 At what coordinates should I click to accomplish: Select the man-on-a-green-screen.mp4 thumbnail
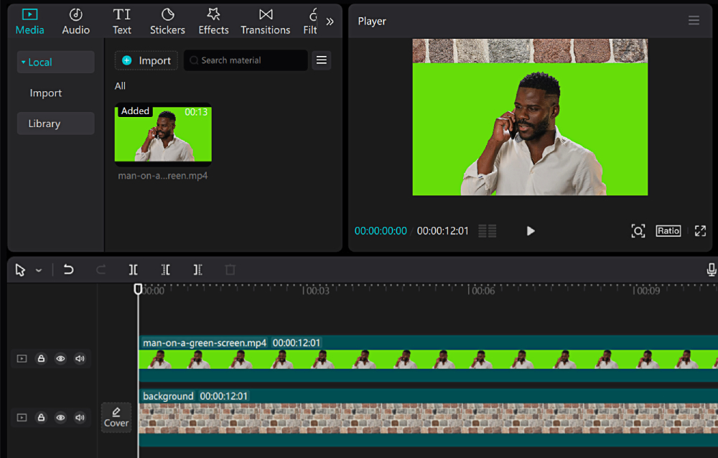pos(163,135)
